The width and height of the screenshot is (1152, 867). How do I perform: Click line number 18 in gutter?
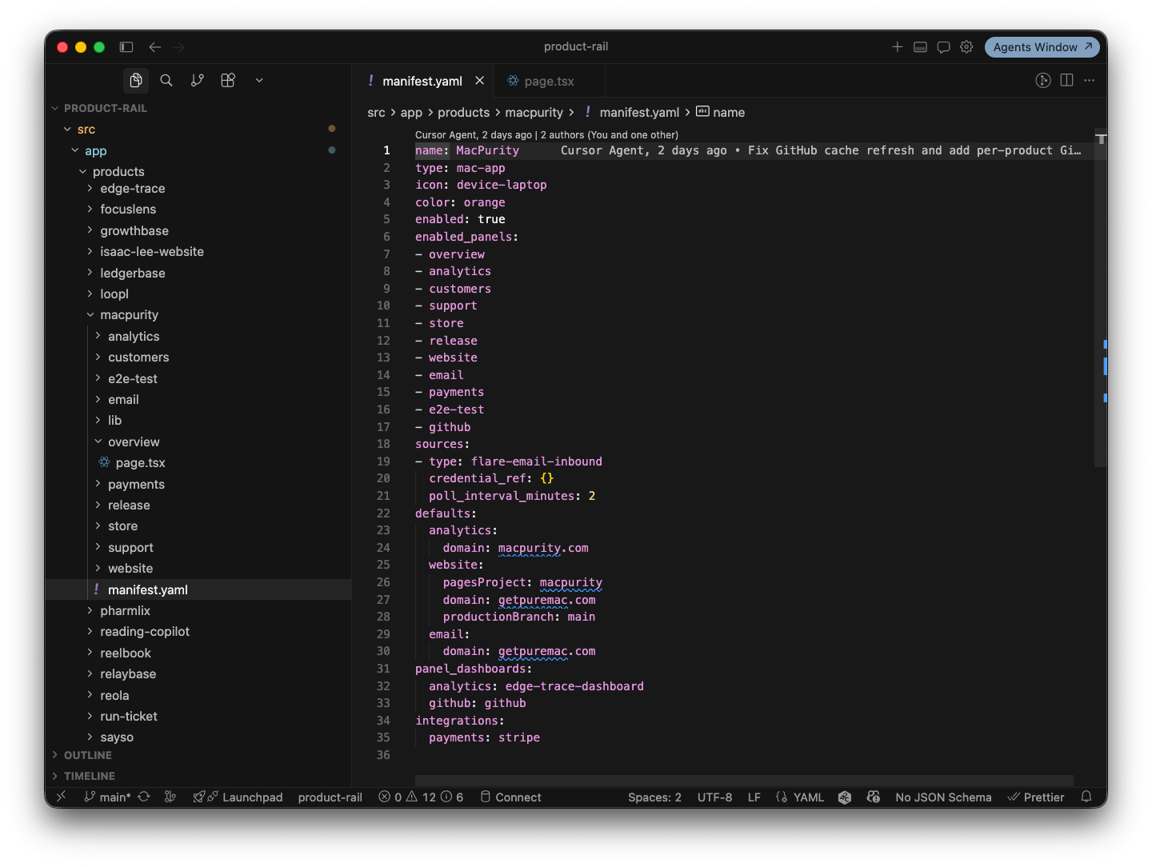(x=384, y=444)
